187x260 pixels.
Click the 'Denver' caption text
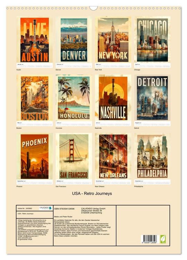click(x=58, y=70)
